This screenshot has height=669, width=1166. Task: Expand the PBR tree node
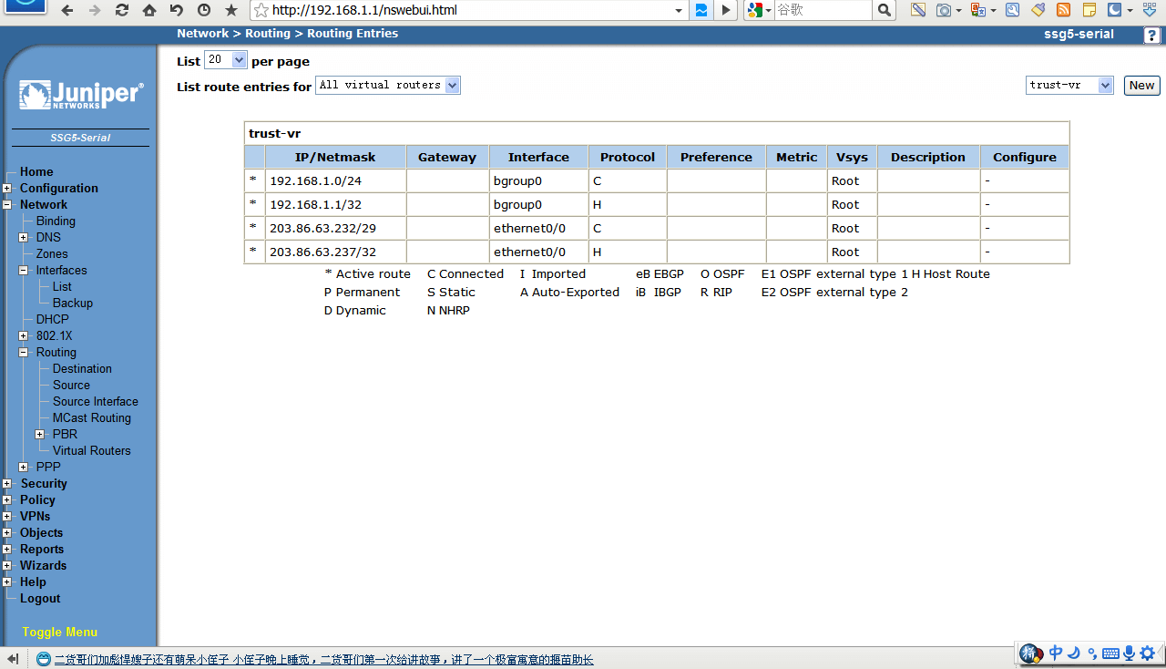tap(40, 435)
